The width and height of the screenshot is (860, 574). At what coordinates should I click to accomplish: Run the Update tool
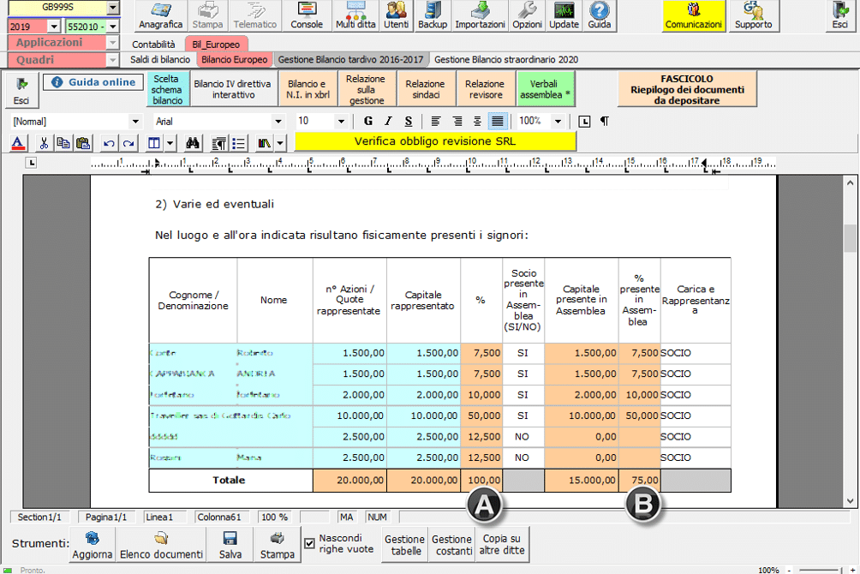pos(564,16)
